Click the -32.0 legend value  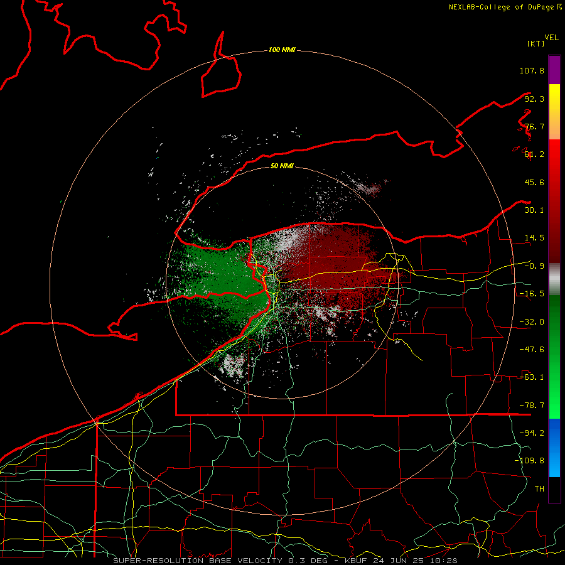[x=532, y=322]
